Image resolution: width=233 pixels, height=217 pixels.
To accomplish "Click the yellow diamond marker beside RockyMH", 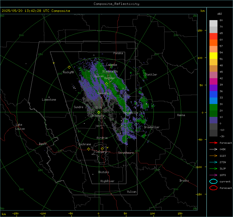I will coord(69,67).
